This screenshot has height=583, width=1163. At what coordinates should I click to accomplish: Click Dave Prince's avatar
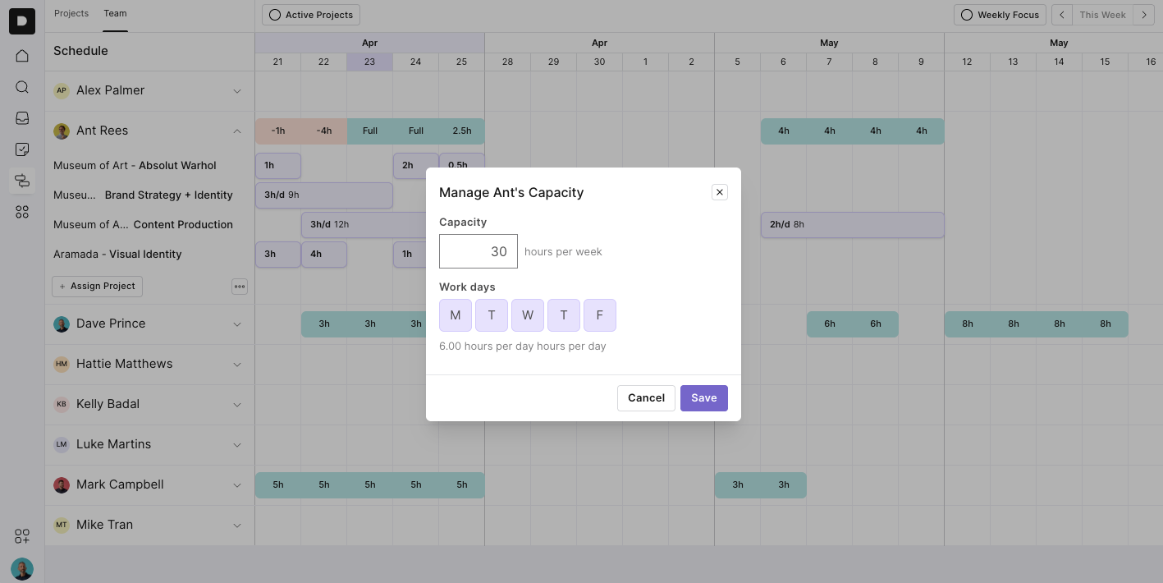click(62, 324)
